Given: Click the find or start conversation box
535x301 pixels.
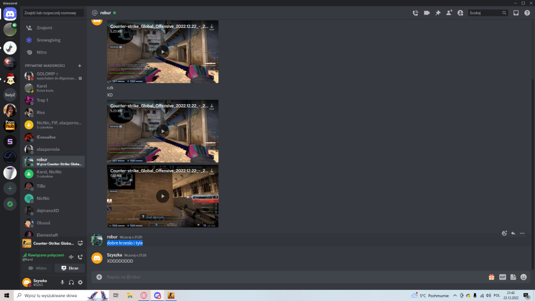Looking at the screenshot, I should (53, 13).
